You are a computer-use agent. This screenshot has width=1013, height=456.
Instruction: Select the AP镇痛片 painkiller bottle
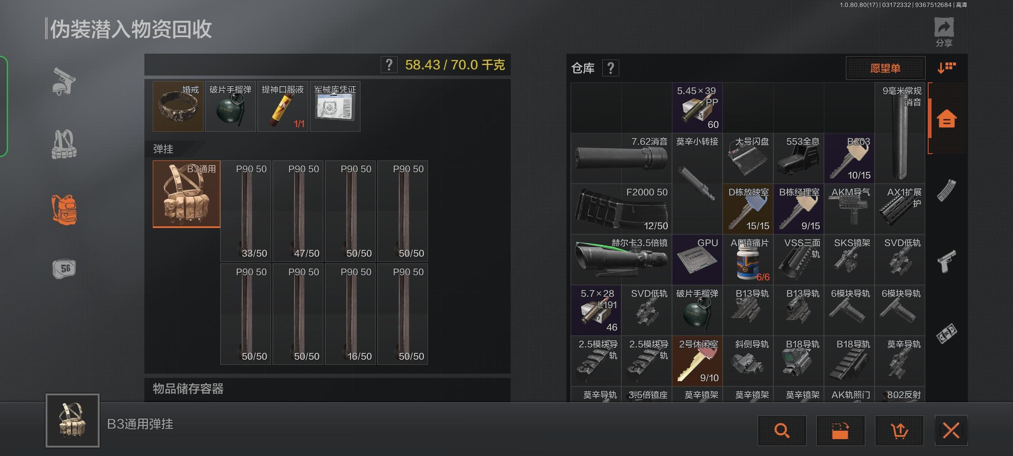[x=748, y=260]
